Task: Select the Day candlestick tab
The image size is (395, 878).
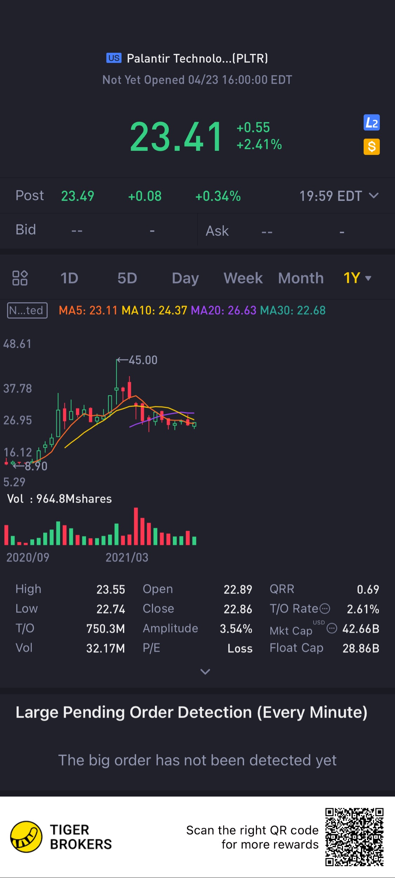Action: pos(185,278)
